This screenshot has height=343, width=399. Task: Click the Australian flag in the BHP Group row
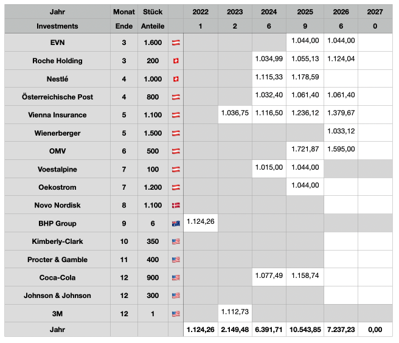pos(176,224)
